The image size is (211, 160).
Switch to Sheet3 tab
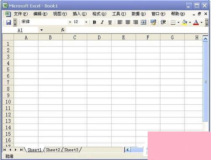point(71,150)
